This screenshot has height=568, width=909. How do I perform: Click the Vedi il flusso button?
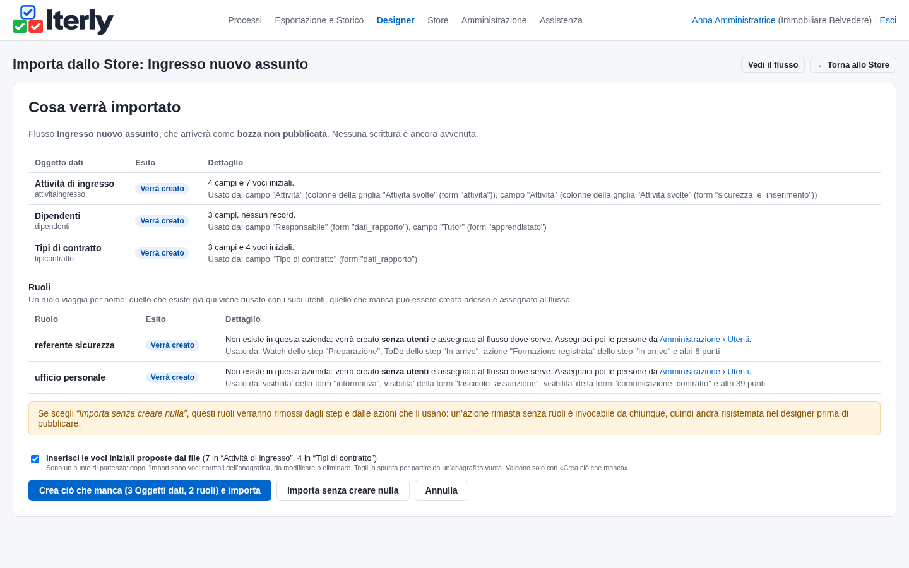click(773, 65)
